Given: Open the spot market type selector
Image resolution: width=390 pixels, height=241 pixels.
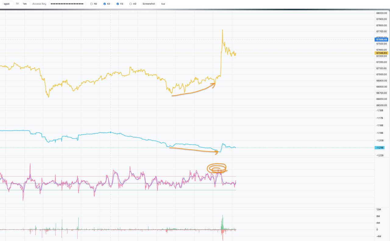Looking at the screenshot, I should coord(7,4).
